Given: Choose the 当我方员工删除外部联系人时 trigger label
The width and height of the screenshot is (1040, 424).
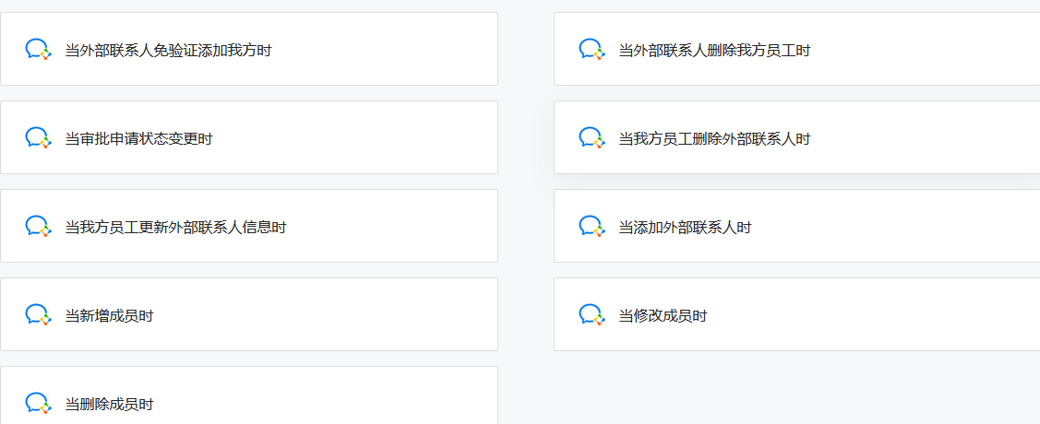Looking at the screenshot, I should coord(714,139).
